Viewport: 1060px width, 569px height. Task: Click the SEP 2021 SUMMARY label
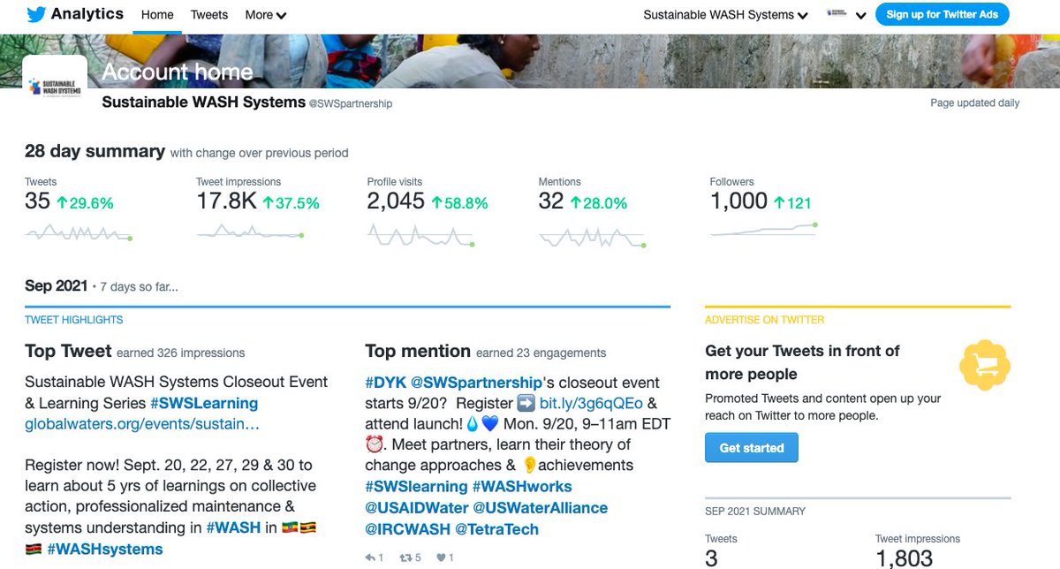tap(755, 512)
